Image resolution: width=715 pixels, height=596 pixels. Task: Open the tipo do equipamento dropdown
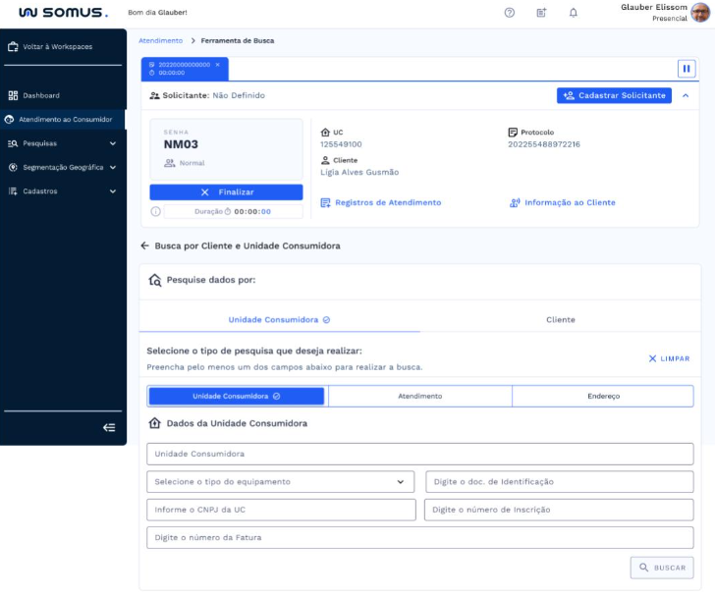pos(281,482)
